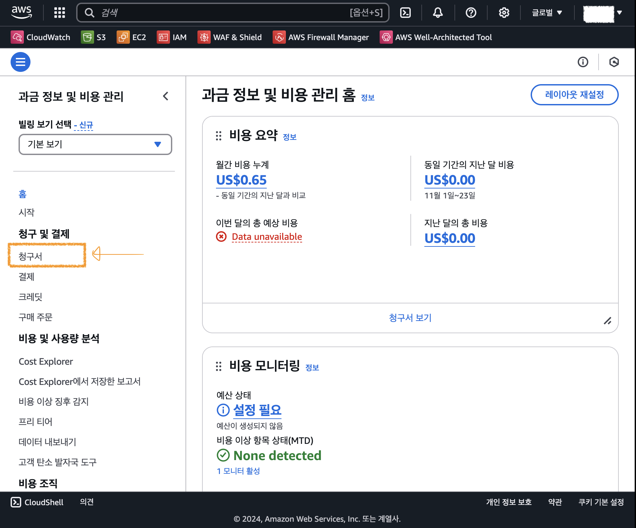
Task: Open Cost Explorer from the sidebar
Action: click(46, 361)
